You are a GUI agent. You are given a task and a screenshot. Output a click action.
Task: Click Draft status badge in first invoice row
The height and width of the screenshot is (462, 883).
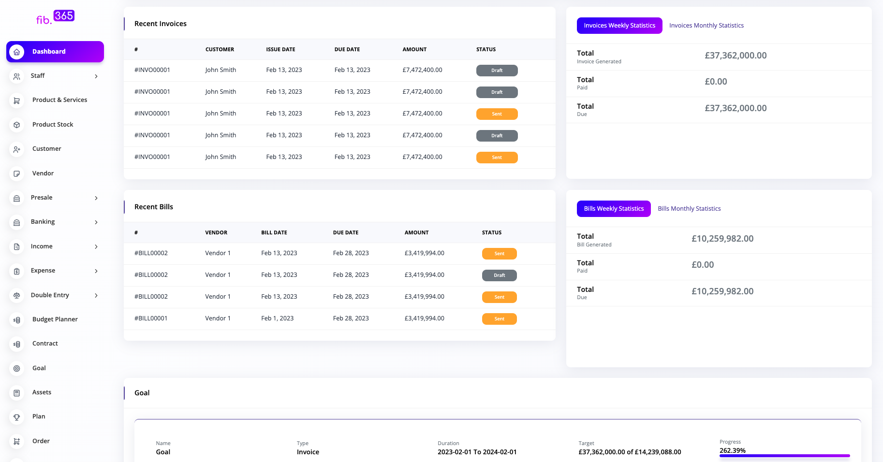(x=497, y=71)
